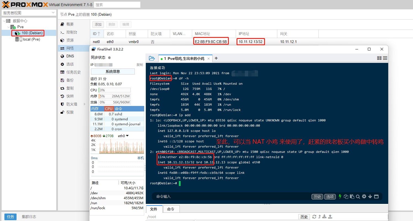Screen dimensions: 413x221
Task: Click the magnifier search icon in terminal
Action: pos(358,196)
